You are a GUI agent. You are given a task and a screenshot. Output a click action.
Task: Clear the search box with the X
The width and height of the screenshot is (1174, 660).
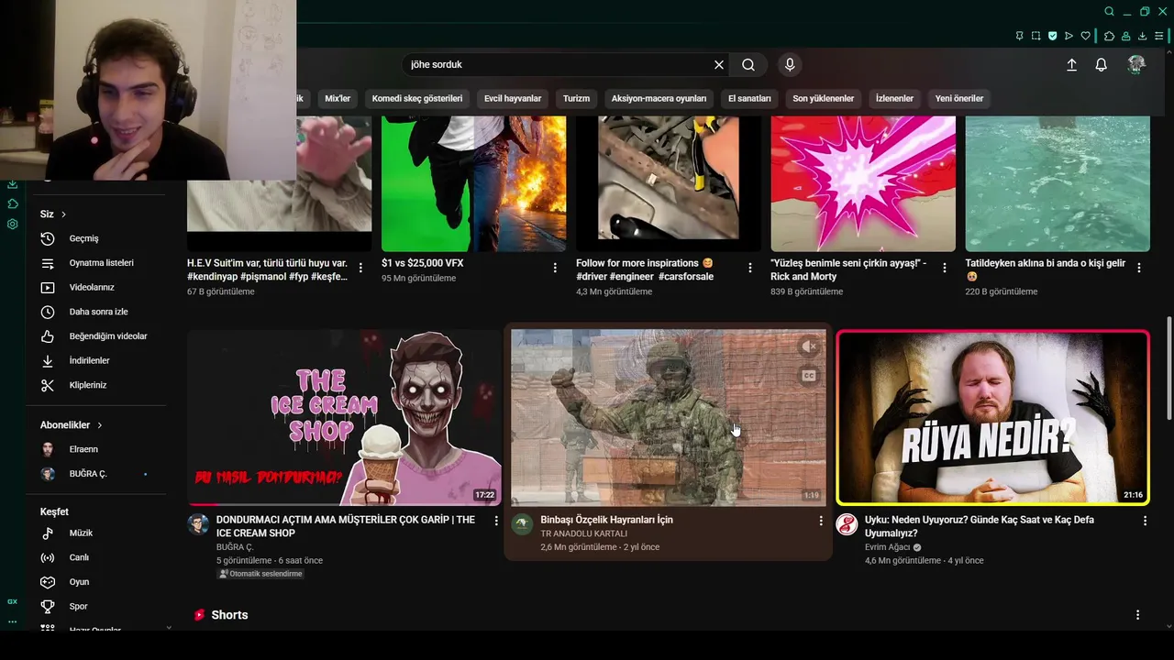pyautogui.click(x=719, y=65)
